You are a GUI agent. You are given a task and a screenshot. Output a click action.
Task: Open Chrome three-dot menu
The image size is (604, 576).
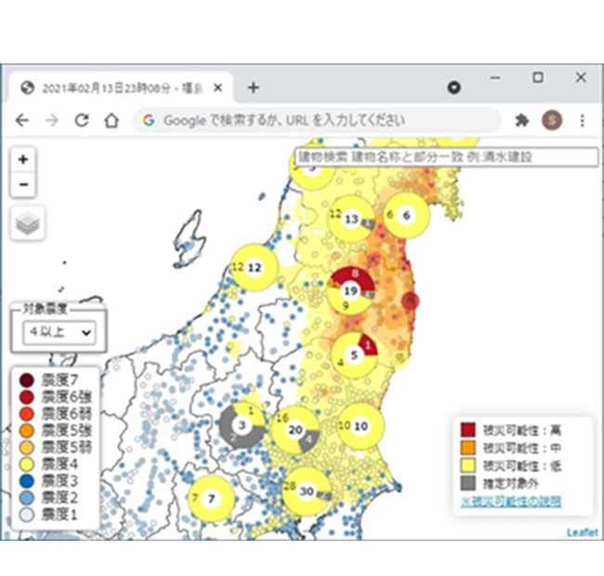click(583, 120)
